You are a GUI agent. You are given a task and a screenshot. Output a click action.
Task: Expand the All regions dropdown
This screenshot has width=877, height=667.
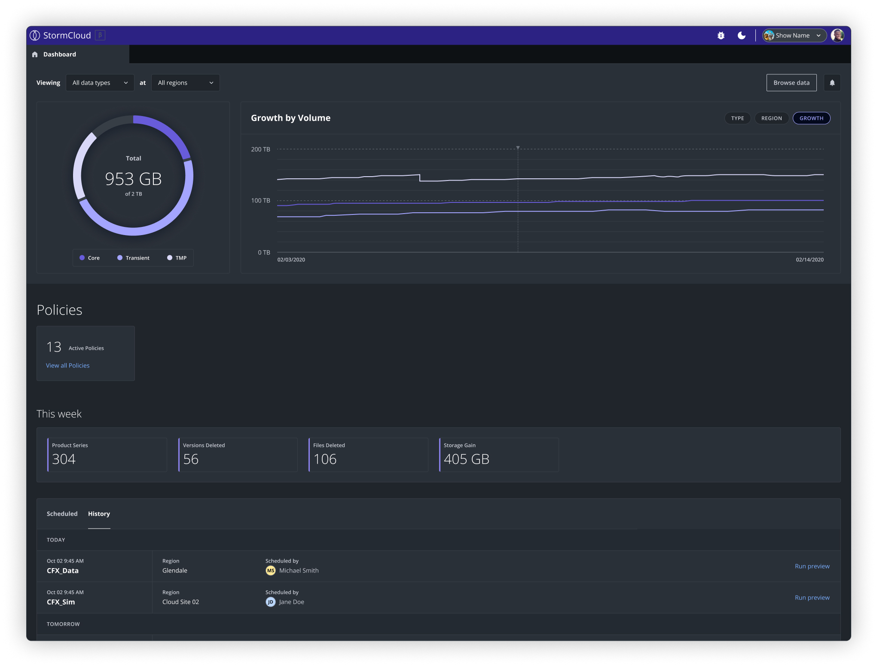coord(185,83)
